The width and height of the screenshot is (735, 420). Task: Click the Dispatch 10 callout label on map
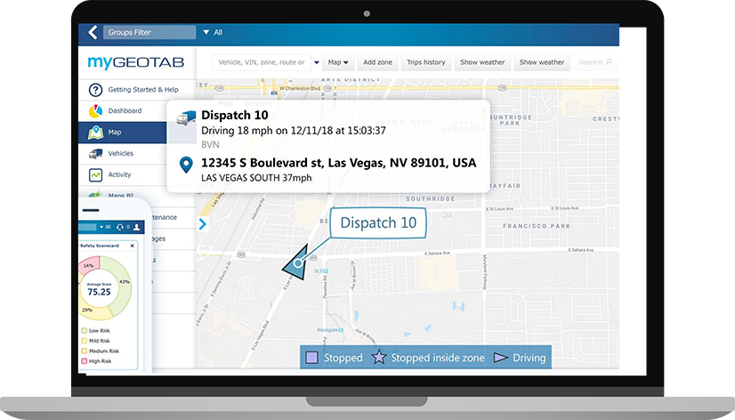pos(378,222)
